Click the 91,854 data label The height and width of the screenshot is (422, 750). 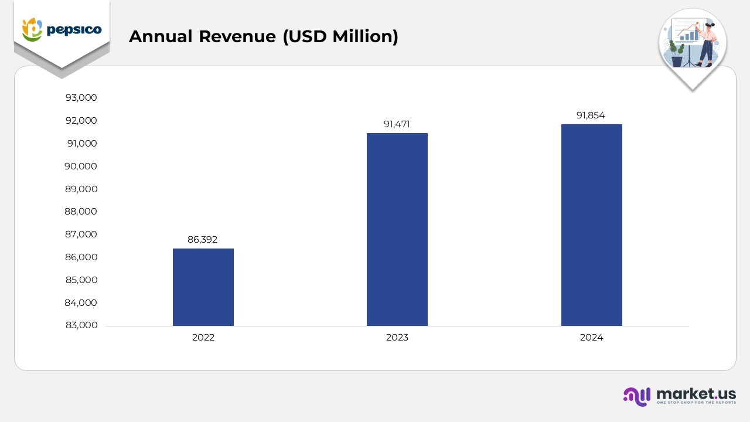pyautogui.click(x=591, y=115)
